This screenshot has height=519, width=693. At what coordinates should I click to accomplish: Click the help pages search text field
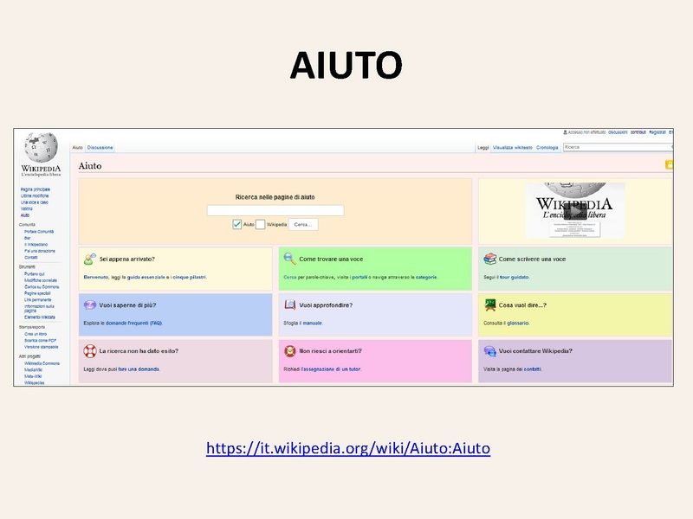click(275, 210)
